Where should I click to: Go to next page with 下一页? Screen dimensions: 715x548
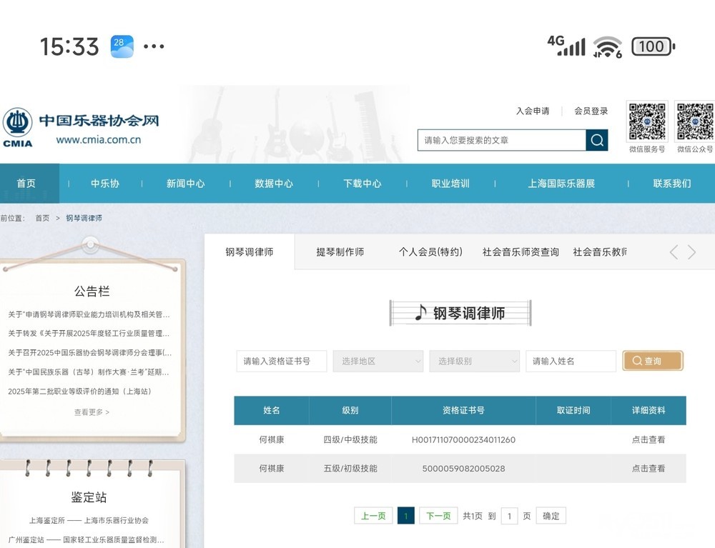(x=438, y=516)
